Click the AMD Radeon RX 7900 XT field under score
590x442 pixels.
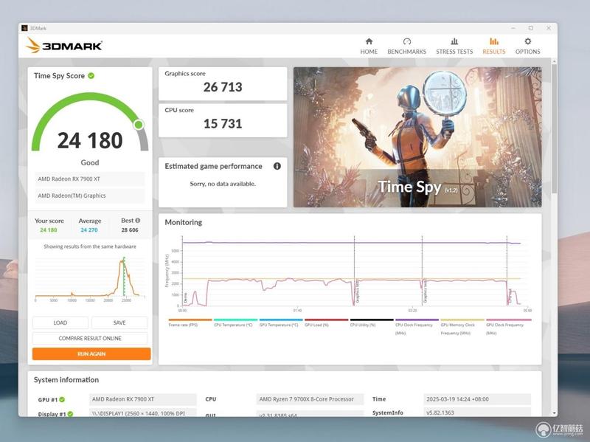click(90, 179)
